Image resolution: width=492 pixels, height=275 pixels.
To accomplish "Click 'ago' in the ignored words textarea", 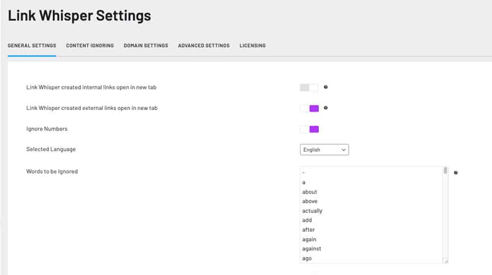I will point(307,258).
